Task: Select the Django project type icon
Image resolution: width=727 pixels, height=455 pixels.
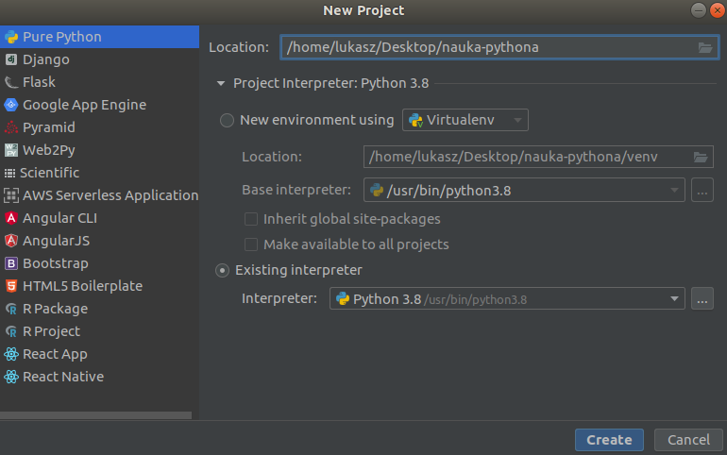Action: (11, 59)
